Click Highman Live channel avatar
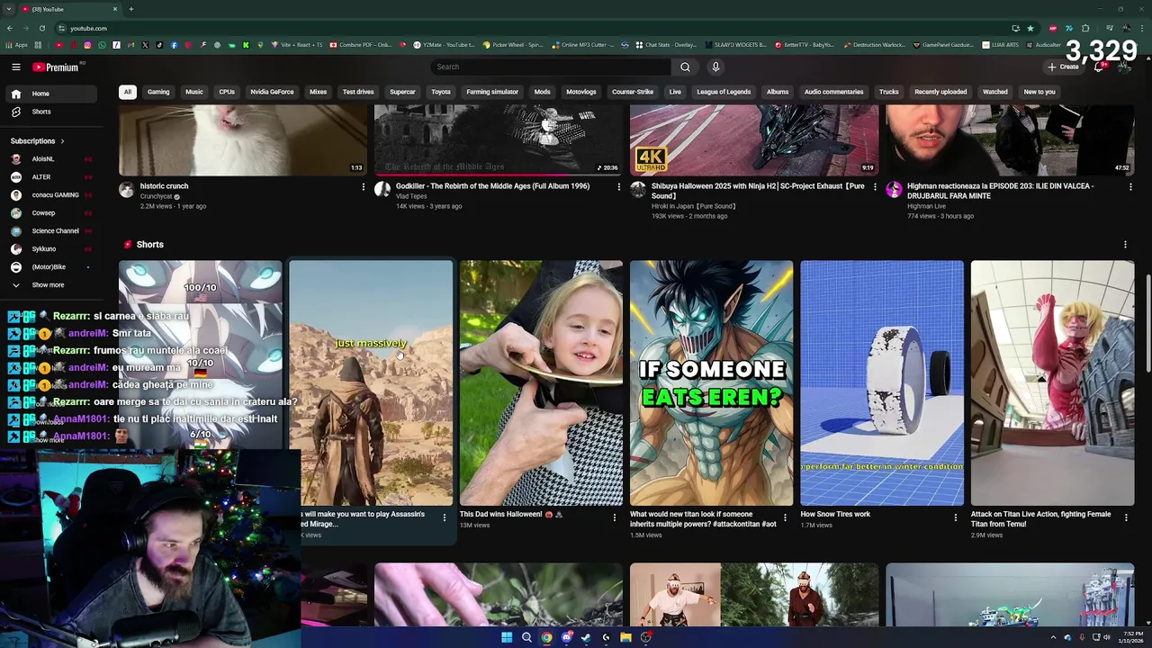Screen dimensions: 1152x648 tap(894, 190)
